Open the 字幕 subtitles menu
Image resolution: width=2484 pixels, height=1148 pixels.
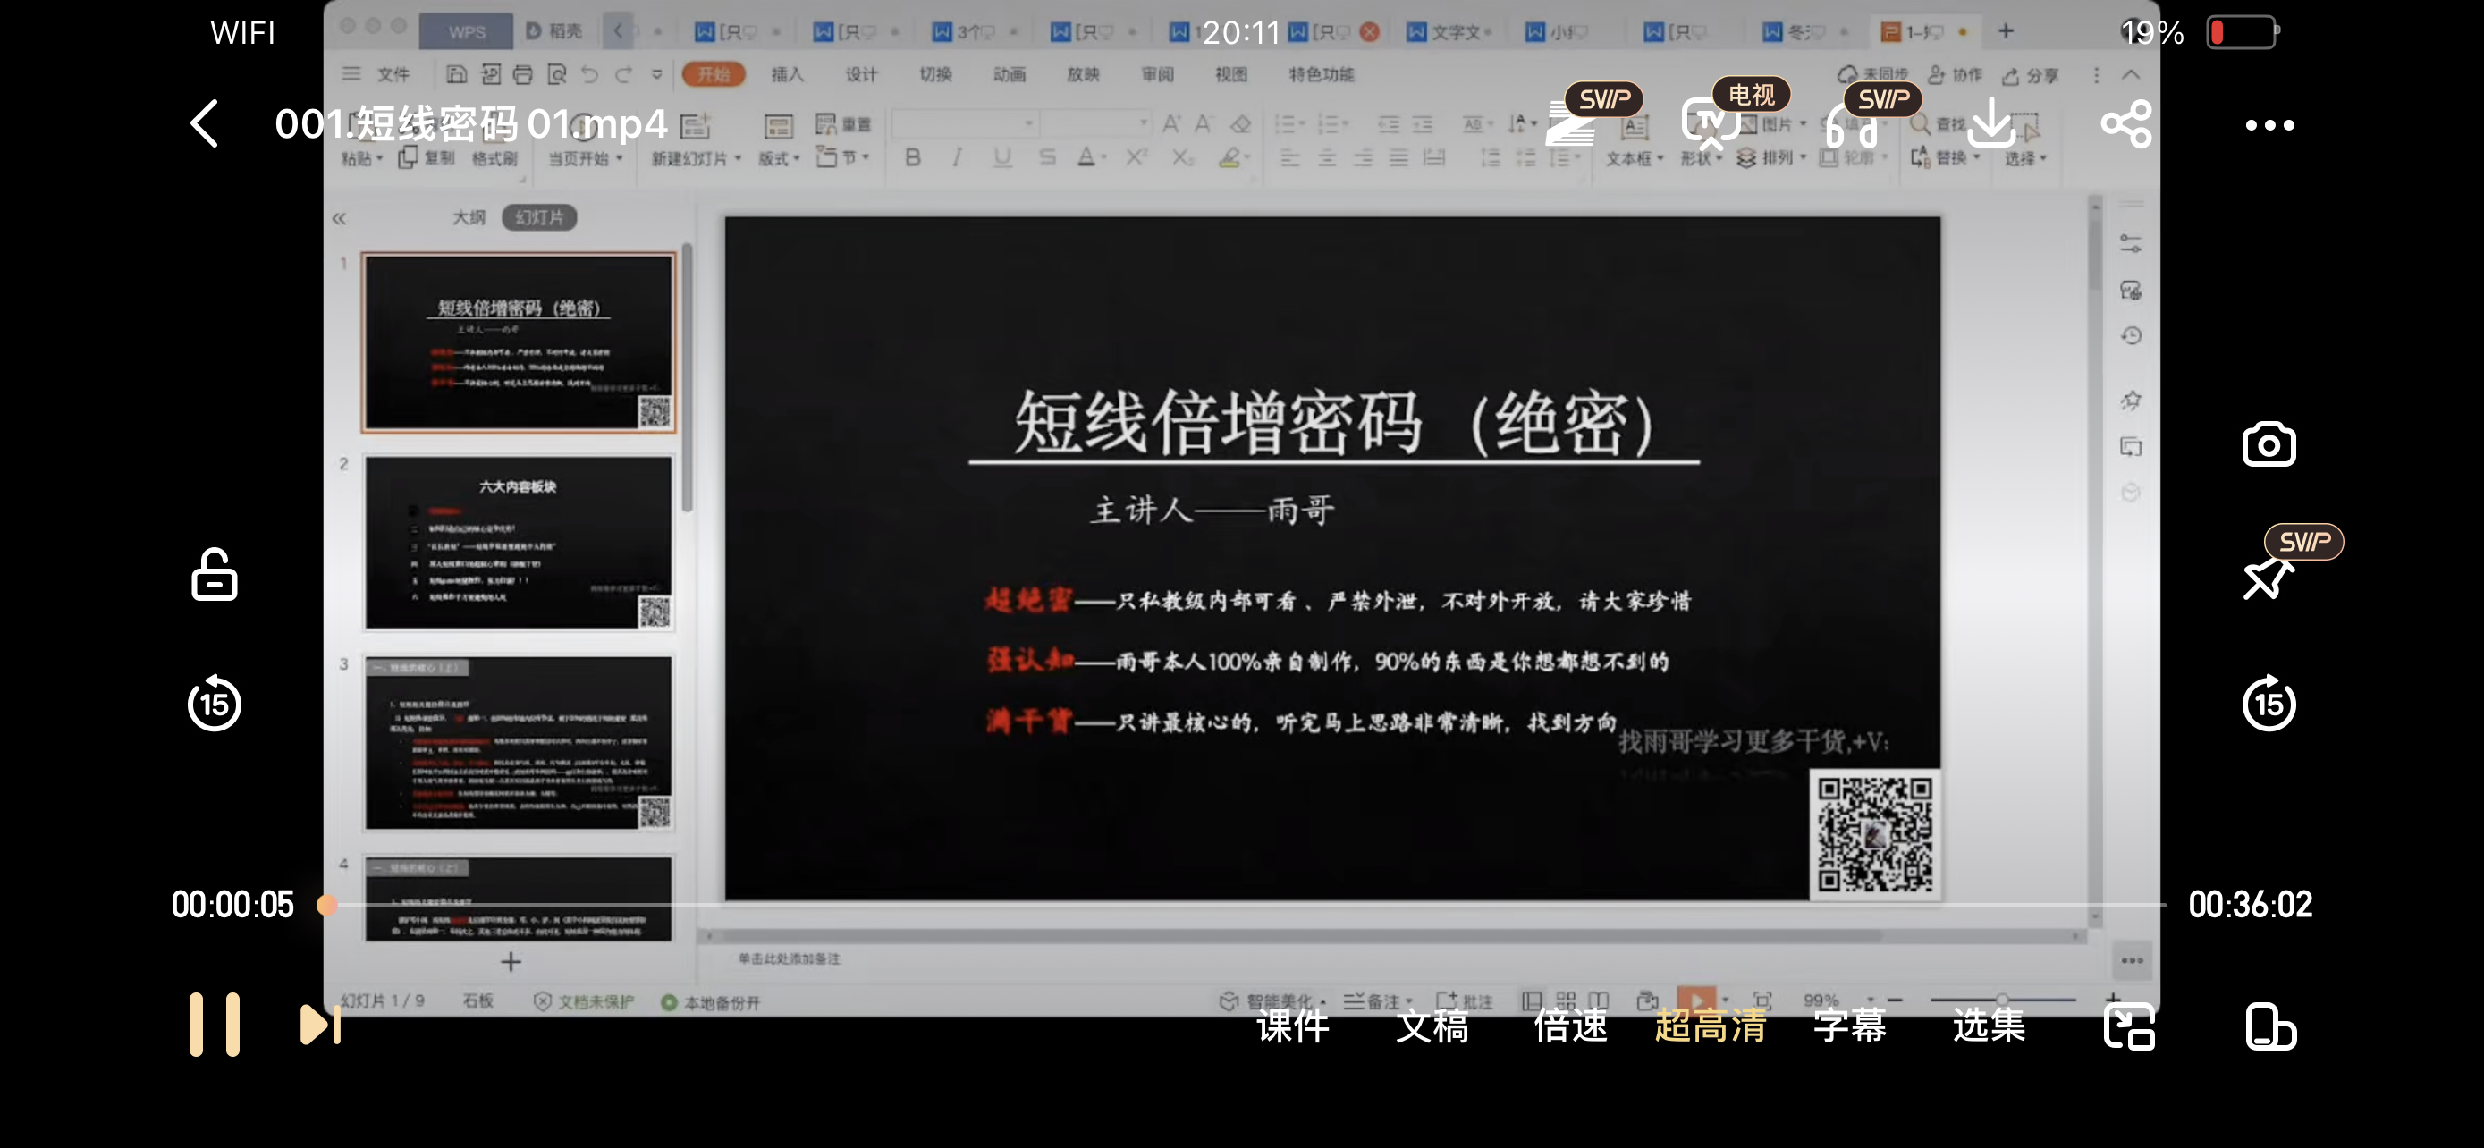tap(1848, 1025)
